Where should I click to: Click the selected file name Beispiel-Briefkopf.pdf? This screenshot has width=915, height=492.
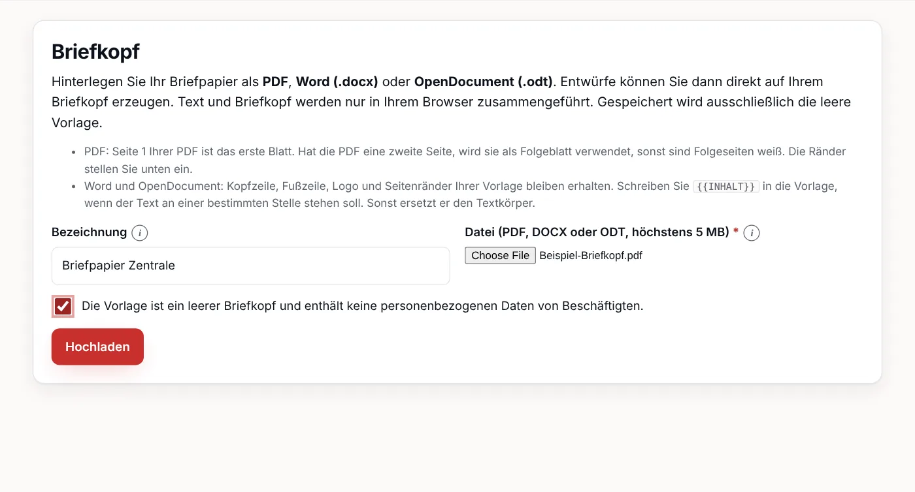click(x=591, y=255)
